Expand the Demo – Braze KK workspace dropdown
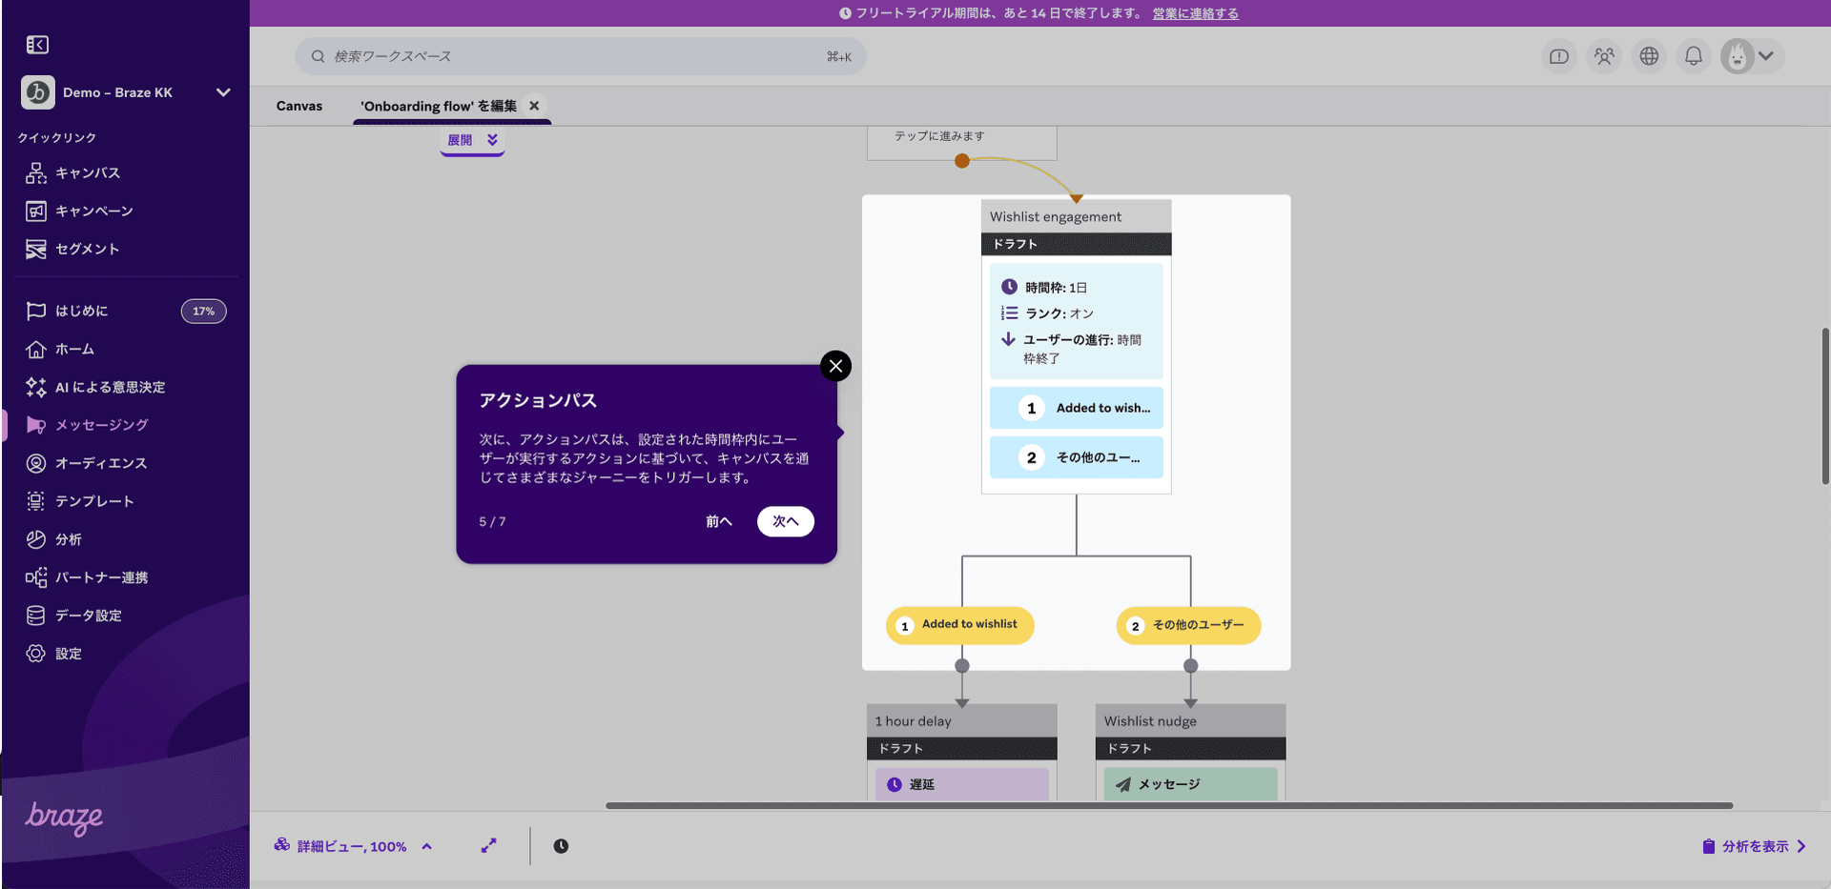 point(223,92)
